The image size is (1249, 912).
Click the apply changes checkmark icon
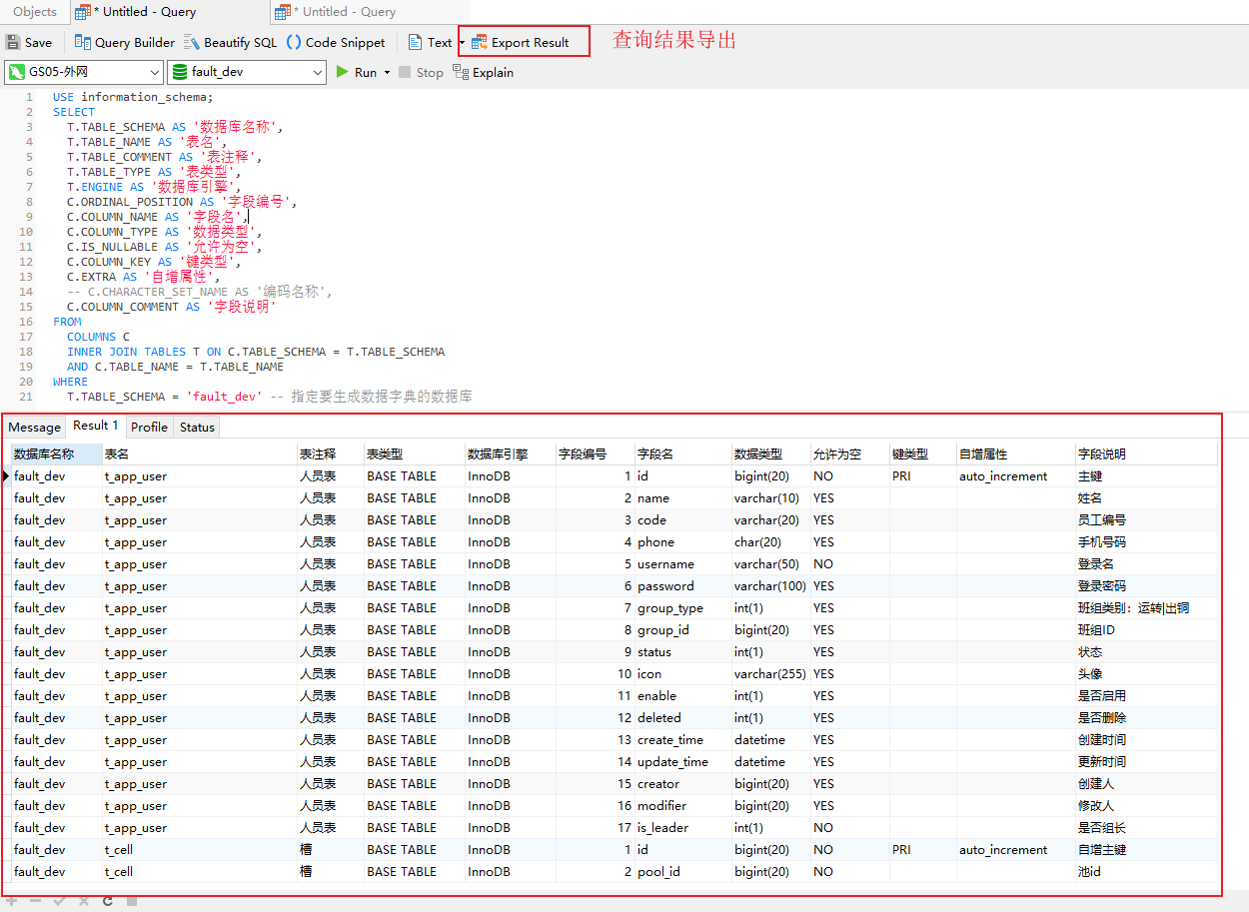click(59, 901)
